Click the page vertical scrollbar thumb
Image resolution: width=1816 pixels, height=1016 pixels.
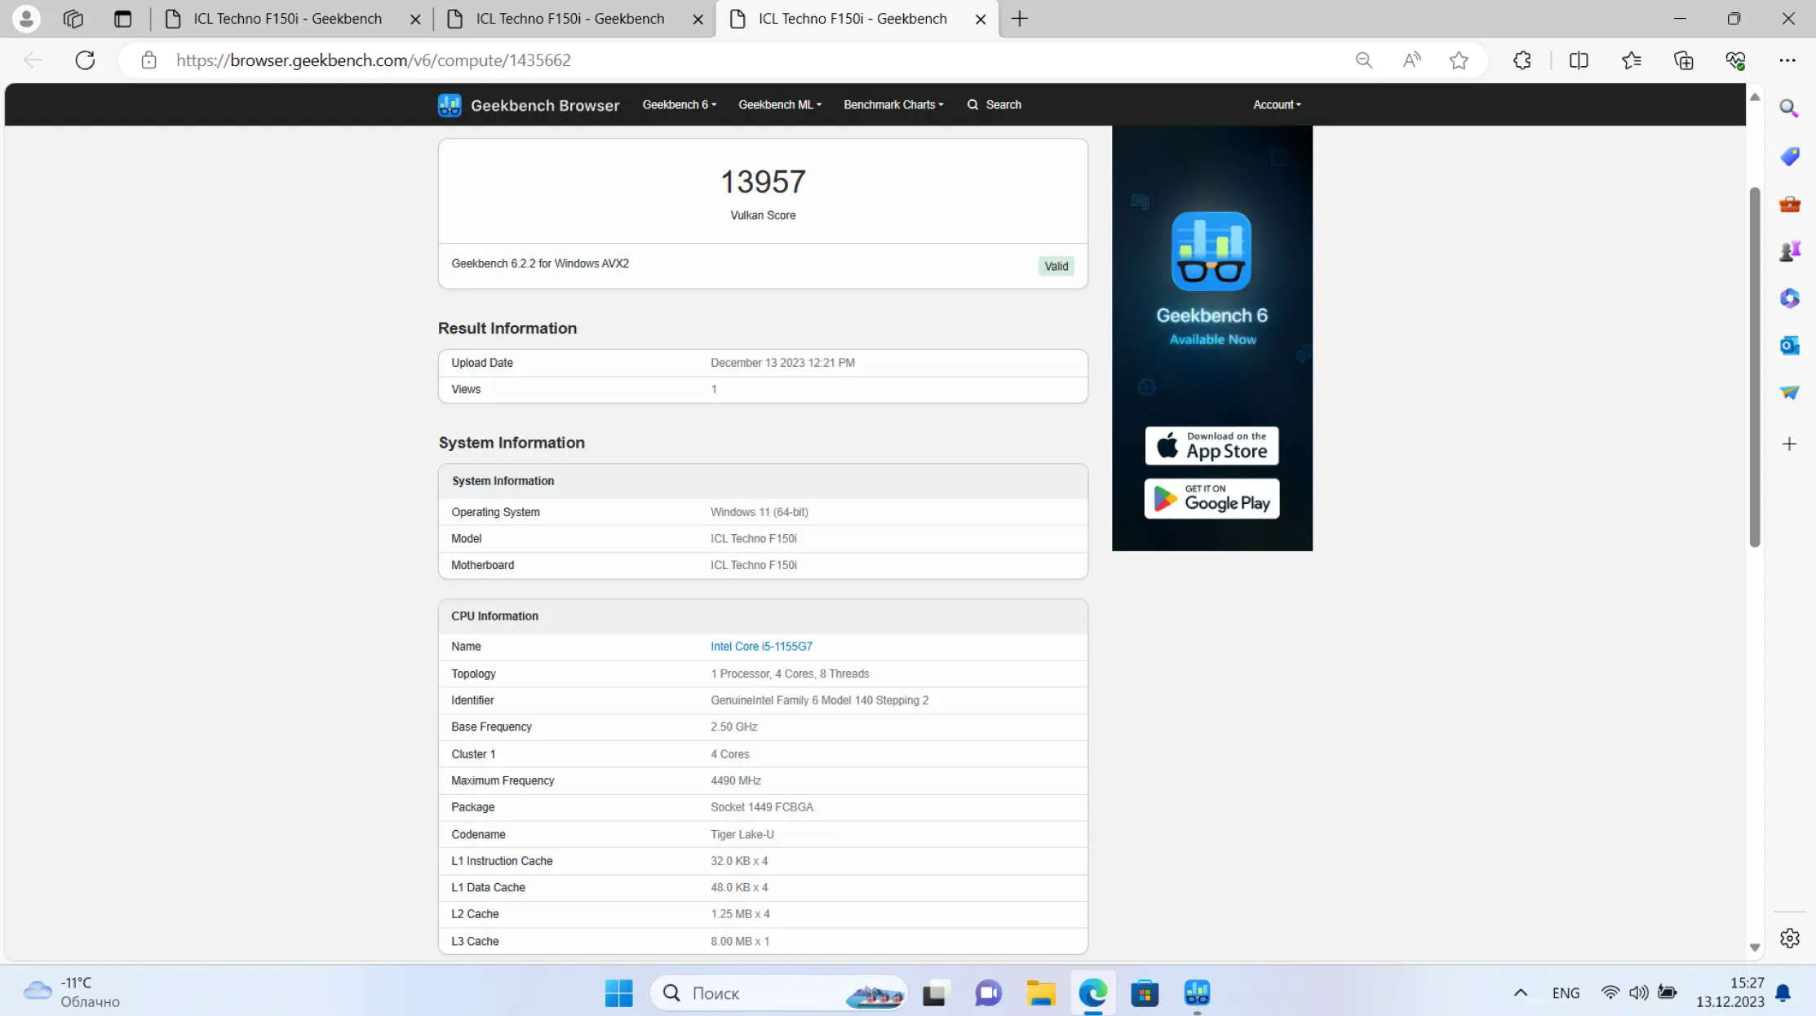(x=1754, y=367)
